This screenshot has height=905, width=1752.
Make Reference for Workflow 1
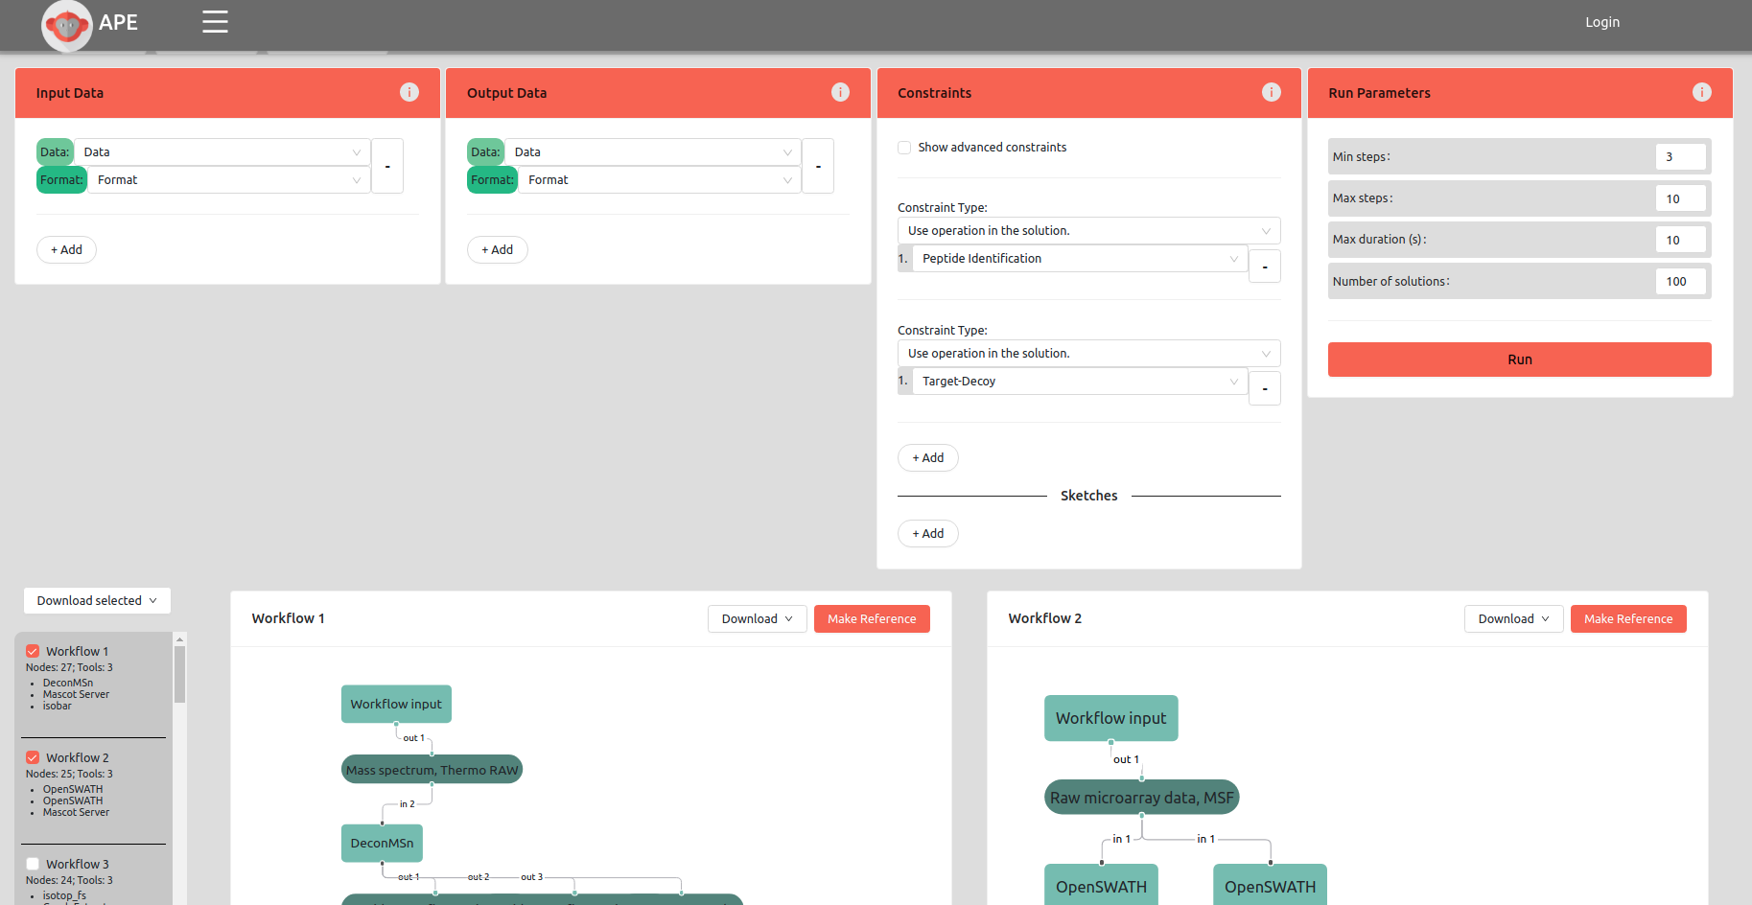coord(872,618)
